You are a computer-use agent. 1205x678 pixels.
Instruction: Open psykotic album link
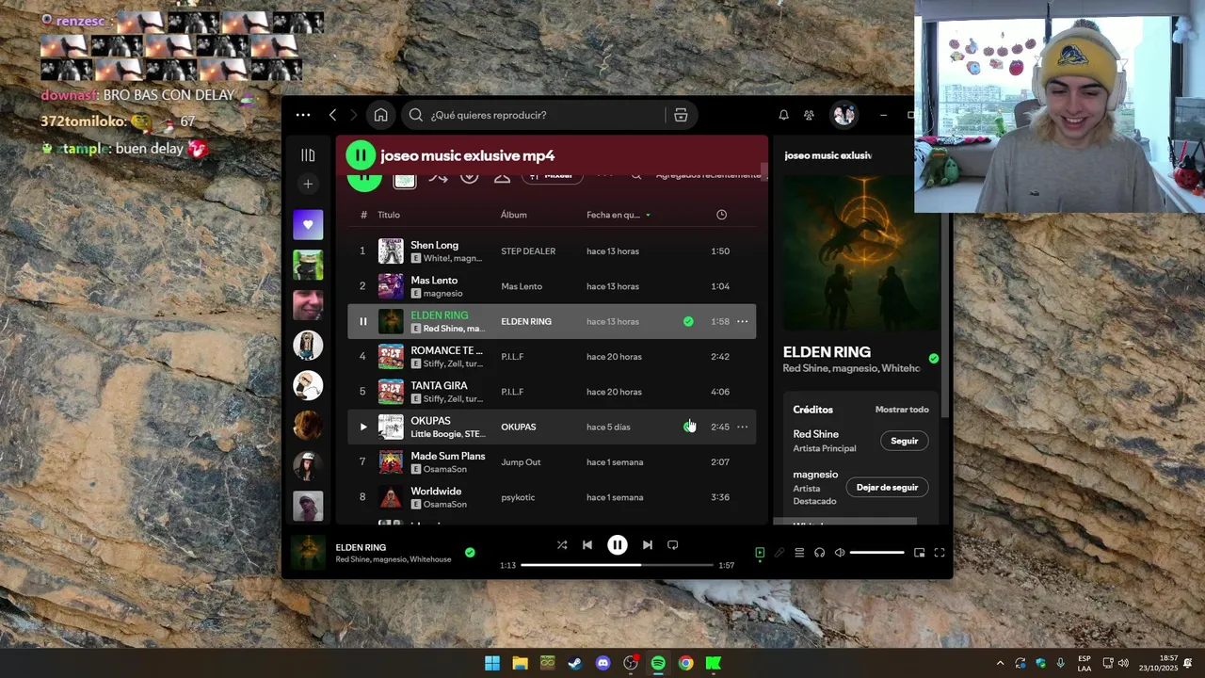coord(518,497)
